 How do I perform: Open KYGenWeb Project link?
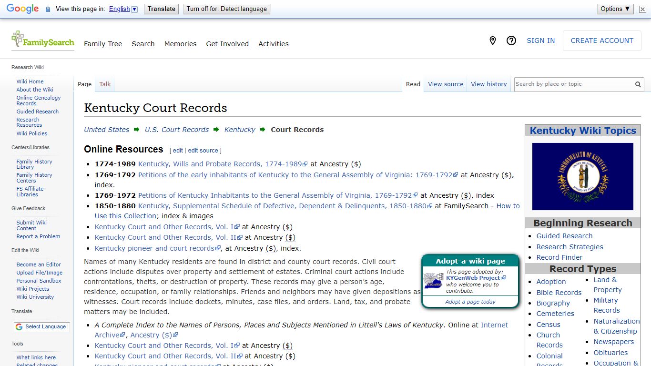tap(476, 278)
